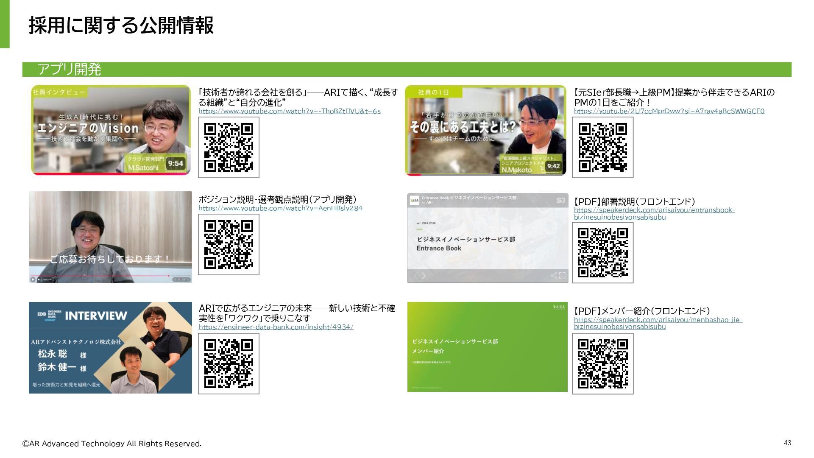Click share icon on Entrance Book viewer
The height and width of the screenshot is (458, 814).
pyautogui.click(x=554, y=276)
